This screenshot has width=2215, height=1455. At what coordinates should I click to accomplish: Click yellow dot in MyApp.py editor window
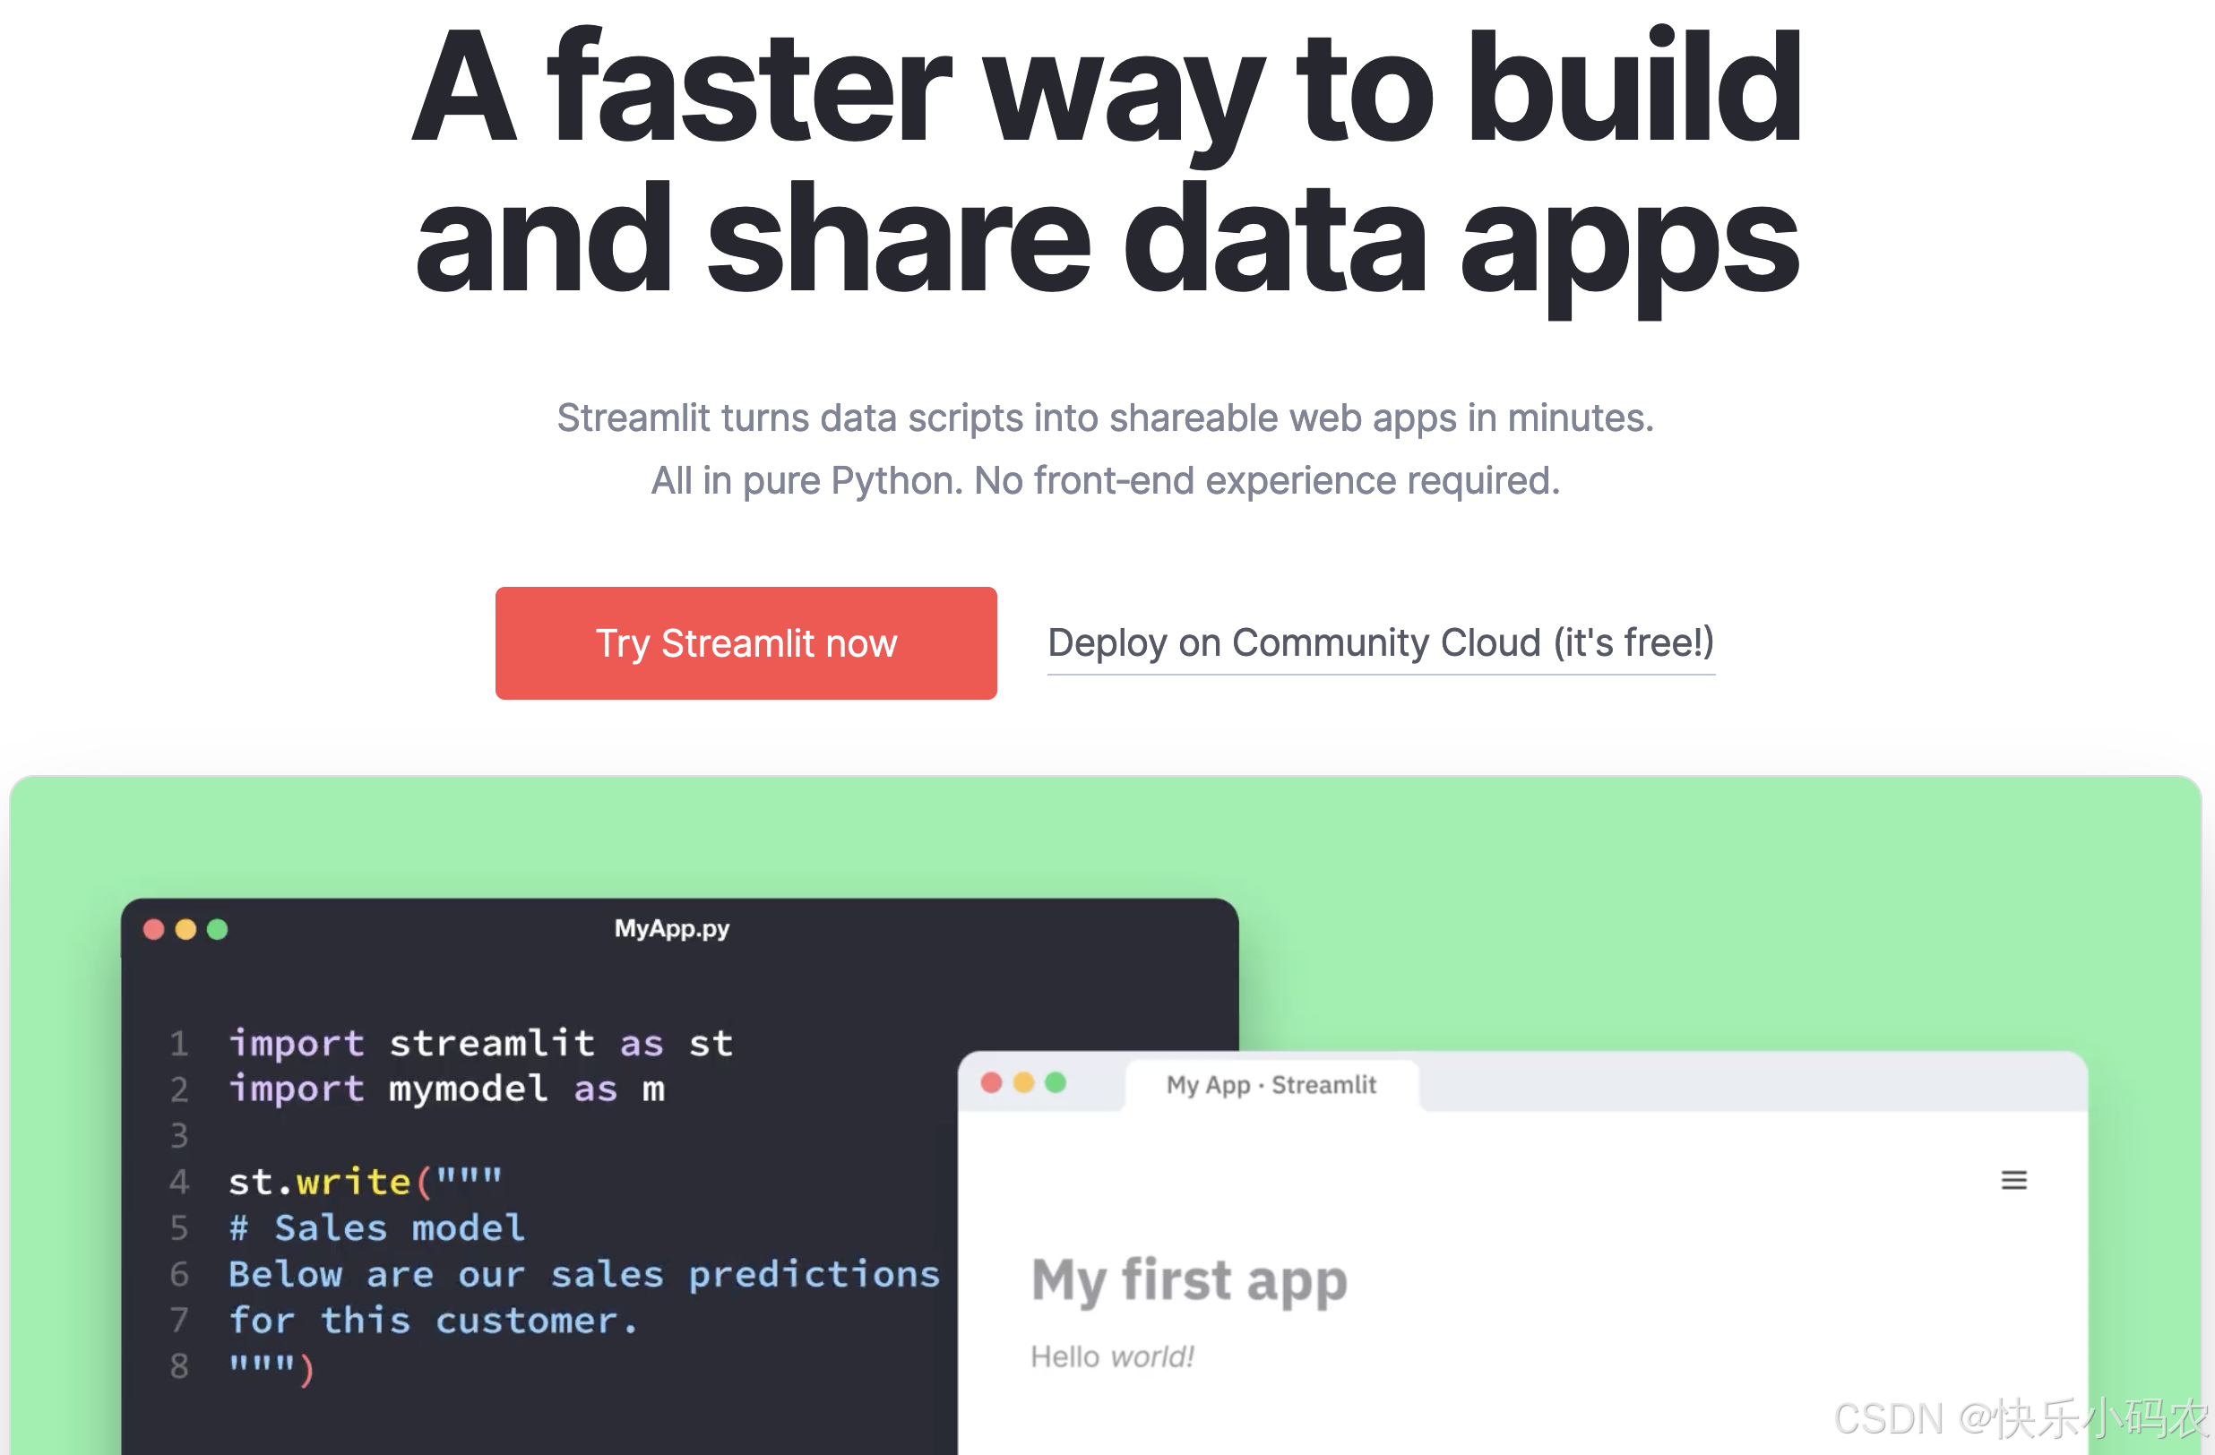pos(186,929)
